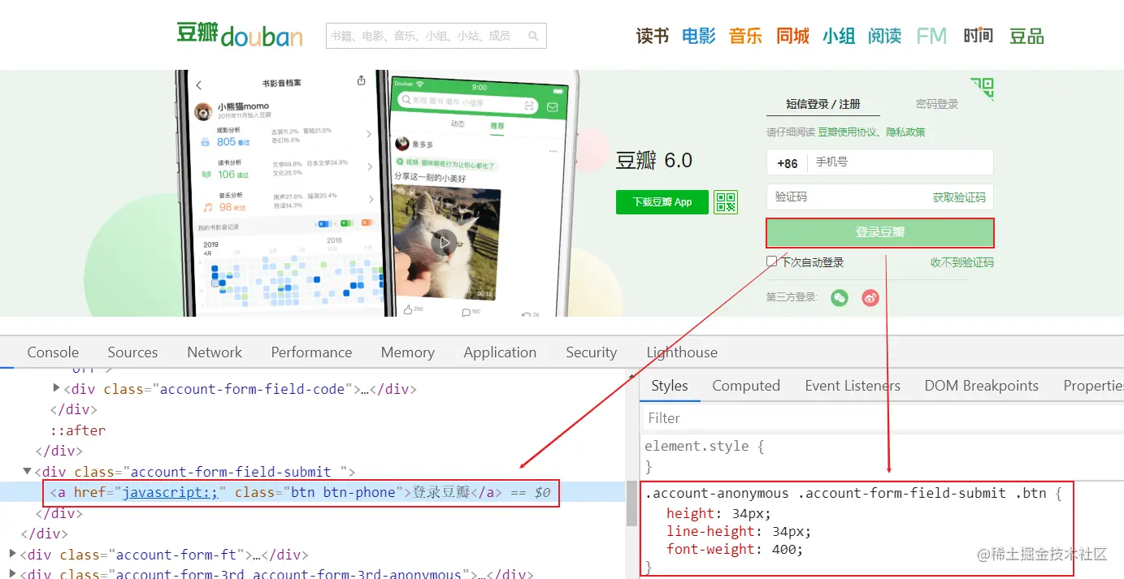
Task: Open the Performance tab
Action: coord(311,352)
